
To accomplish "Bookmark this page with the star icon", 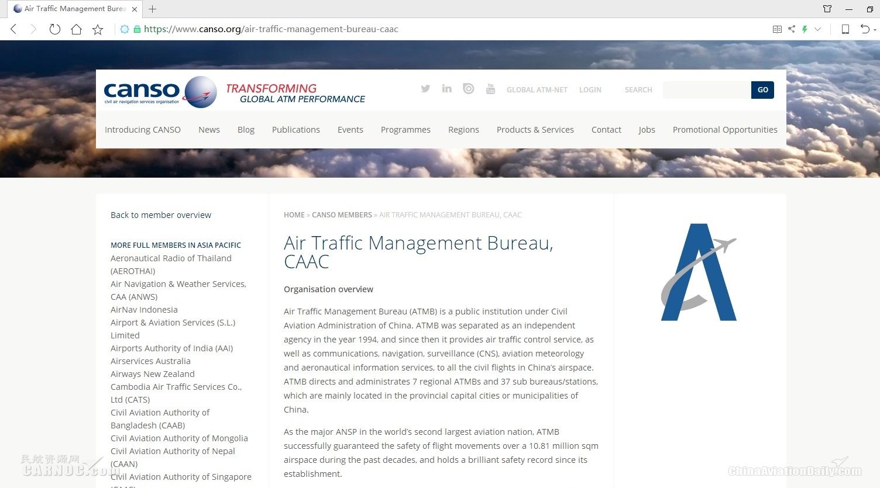I will tap(98, 29).
